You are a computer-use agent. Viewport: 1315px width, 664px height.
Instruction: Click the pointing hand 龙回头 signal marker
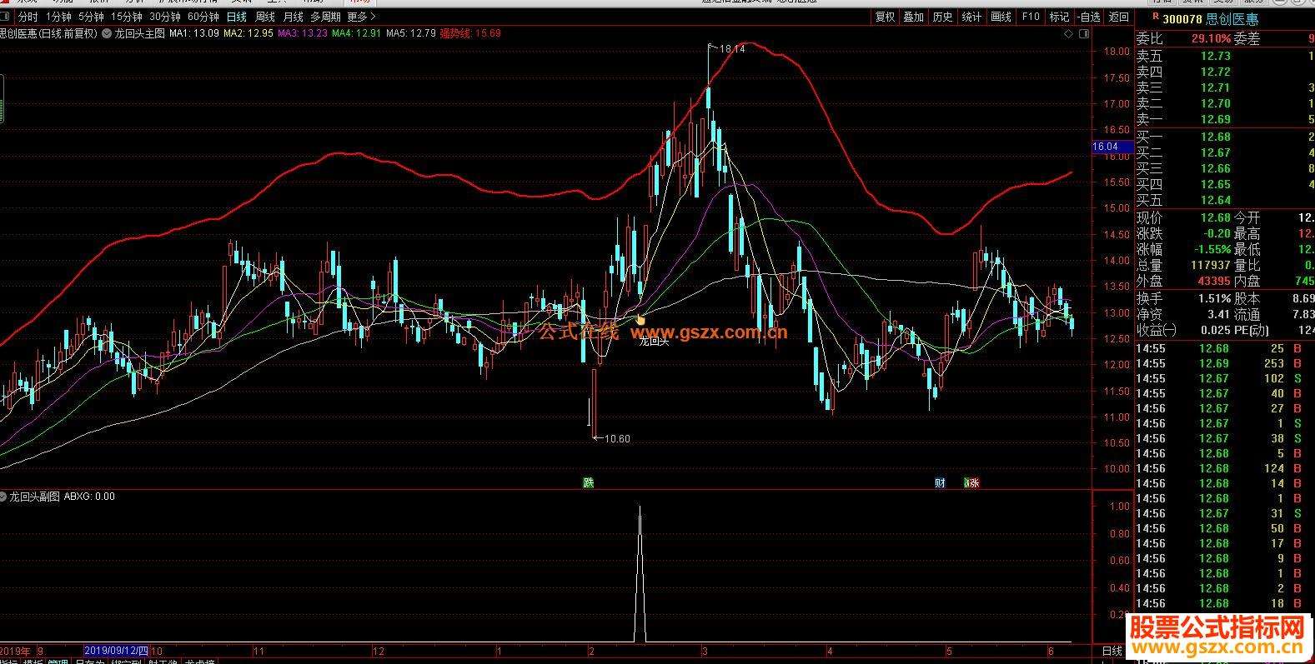640,319
